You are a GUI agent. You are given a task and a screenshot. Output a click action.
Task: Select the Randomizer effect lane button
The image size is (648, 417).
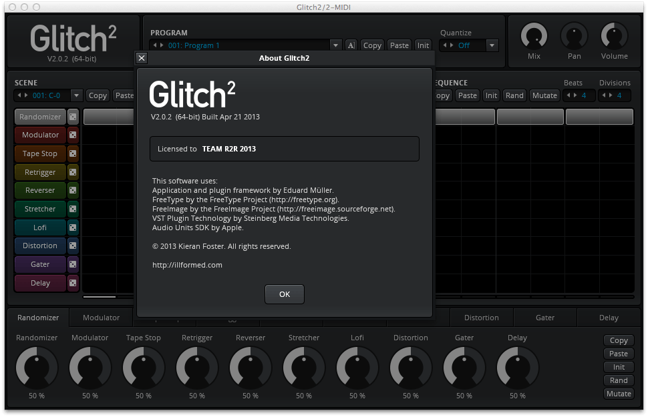40,117
